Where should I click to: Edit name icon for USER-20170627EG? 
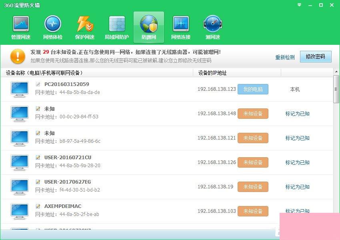(38, 182)
